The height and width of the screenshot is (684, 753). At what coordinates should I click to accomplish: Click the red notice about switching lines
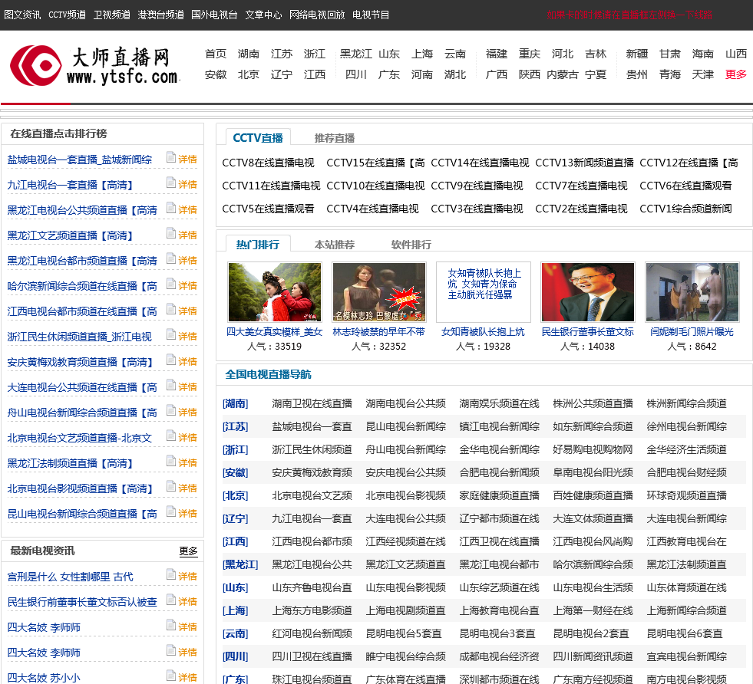[629, 15]
